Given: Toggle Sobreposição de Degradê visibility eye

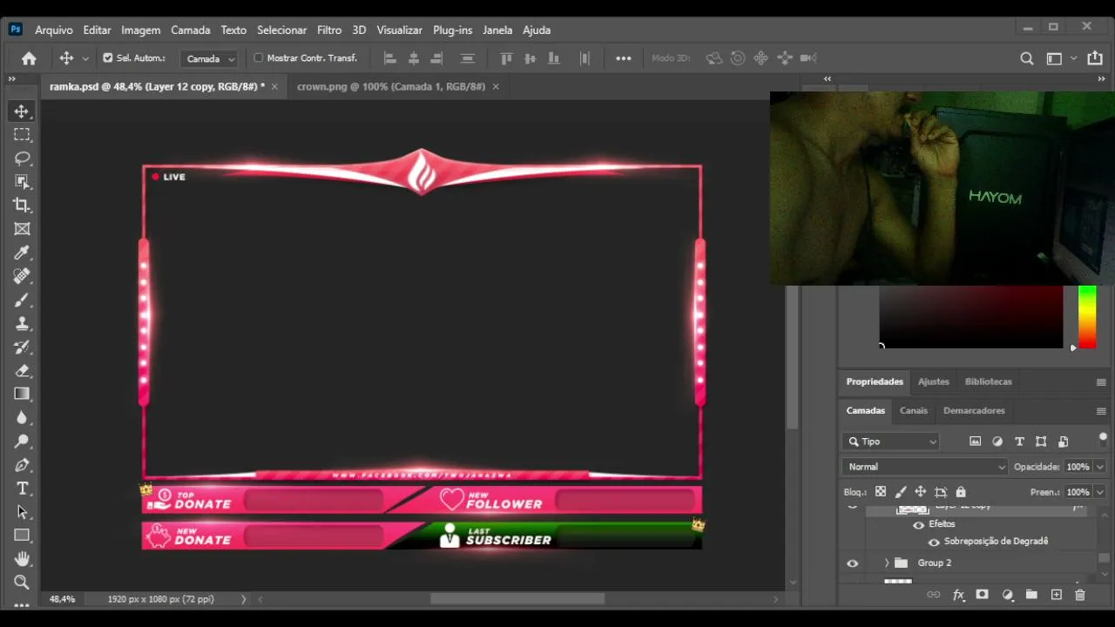Looking at the screenshot, I should pyautogui.click(x=934, y=542).
